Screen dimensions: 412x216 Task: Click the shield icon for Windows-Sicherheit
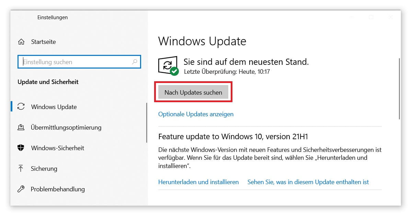click(21, 148)
